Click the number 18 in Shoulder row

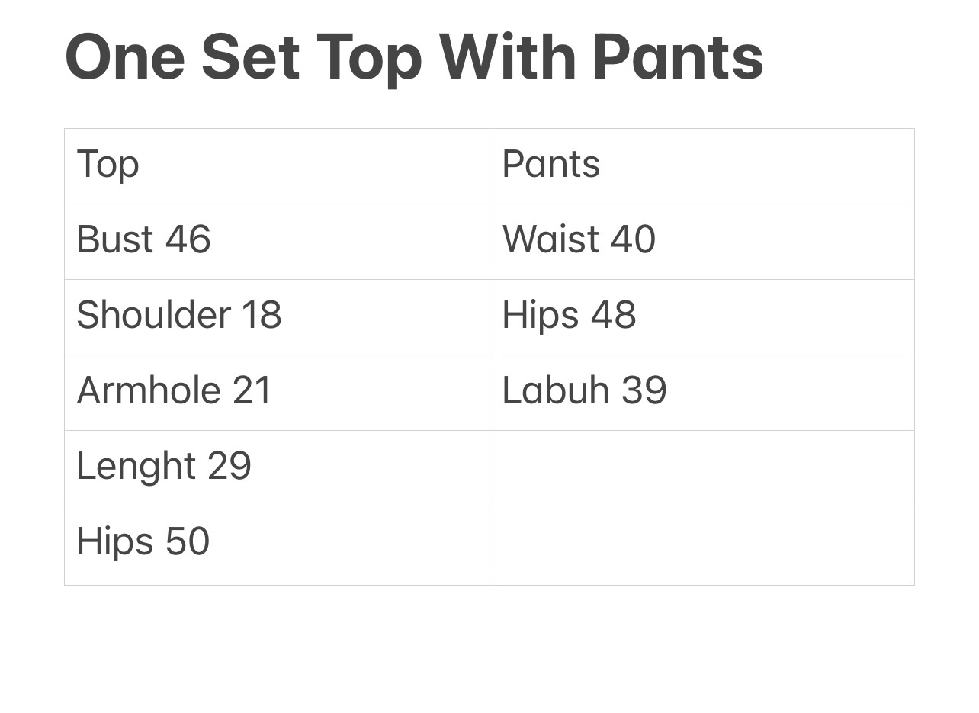pos(261,315)
